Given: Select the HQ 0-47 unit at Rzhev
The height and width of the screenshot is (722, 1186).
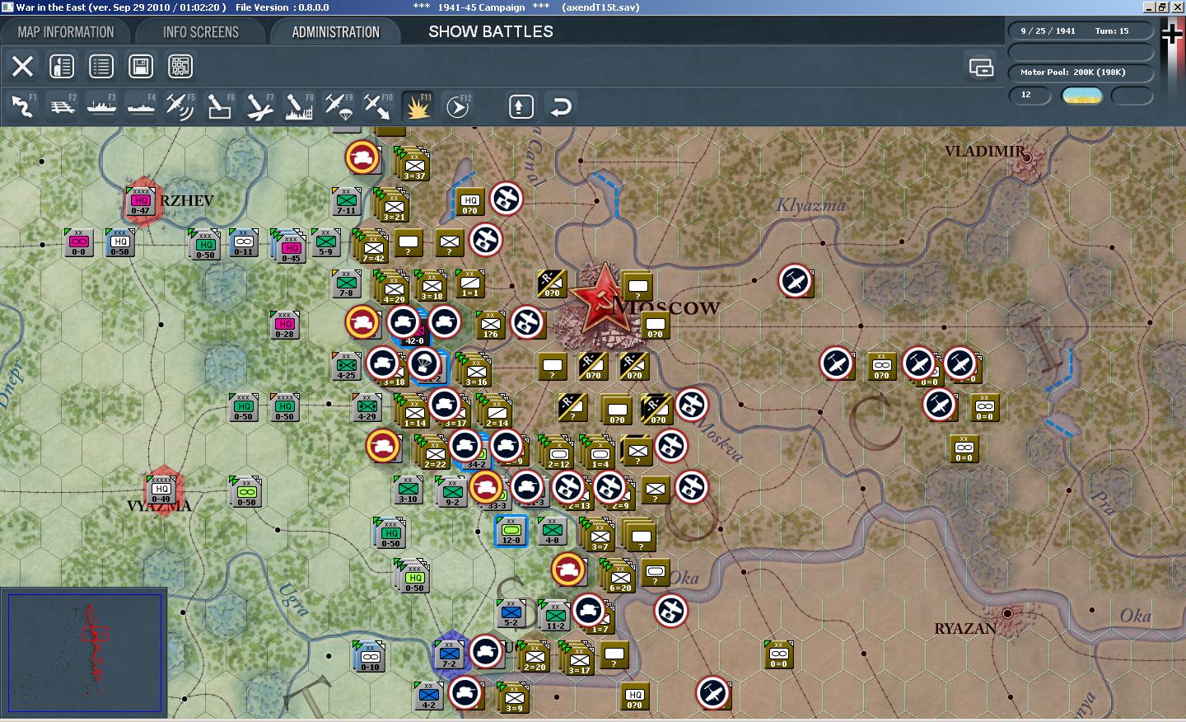Looking at the screenshot, I should [x=141, y=200].
